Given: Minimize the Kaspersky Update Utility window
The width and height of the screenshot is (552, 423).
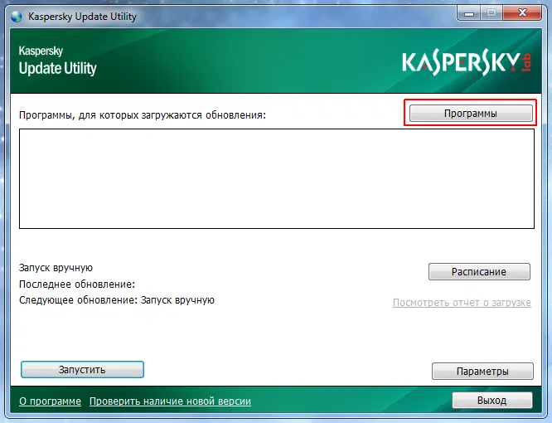Looking at the screenshot, I should coord(469,13).
